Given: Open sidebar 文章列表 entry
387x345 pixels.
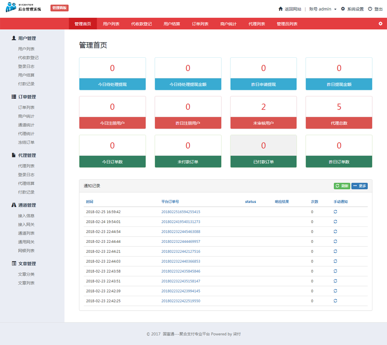Looking at the screenshot, I should (x=26, y=283).
